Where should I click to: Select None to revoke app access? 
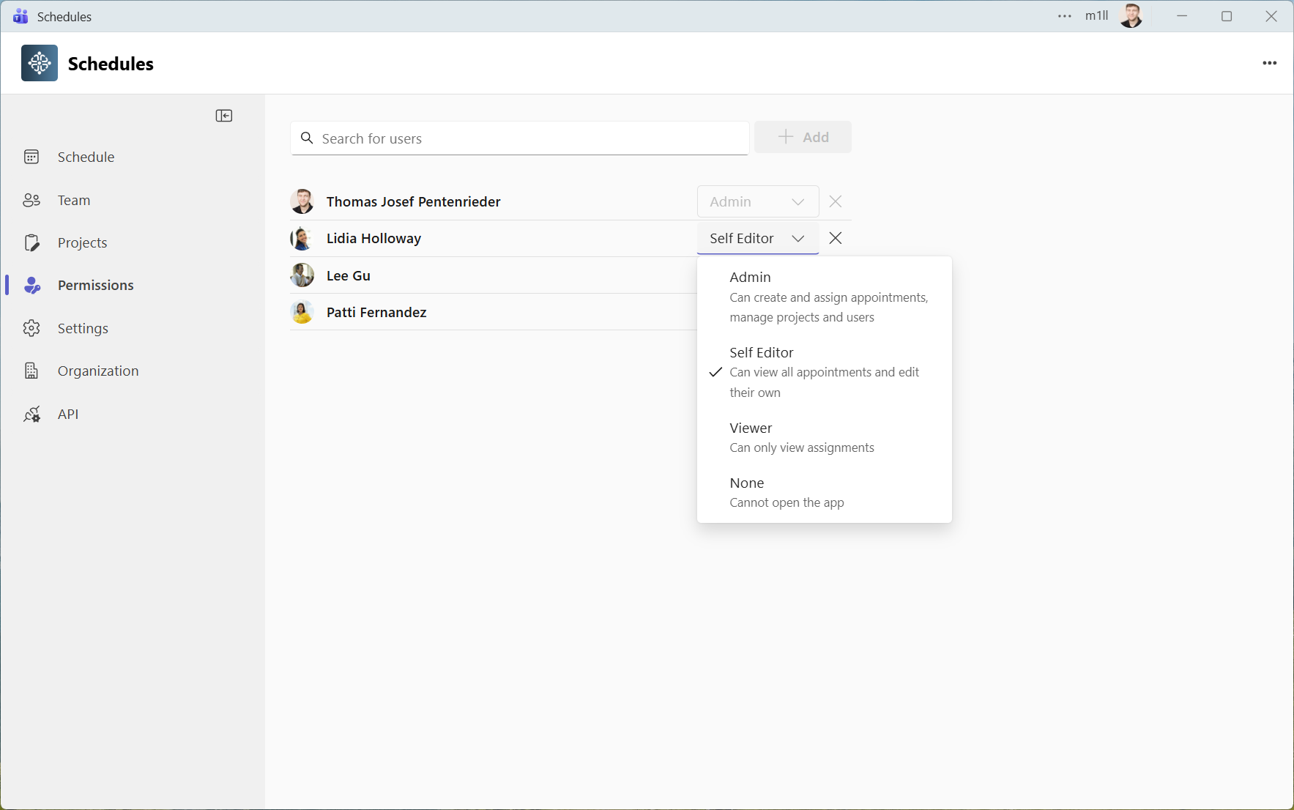(746, 483)
